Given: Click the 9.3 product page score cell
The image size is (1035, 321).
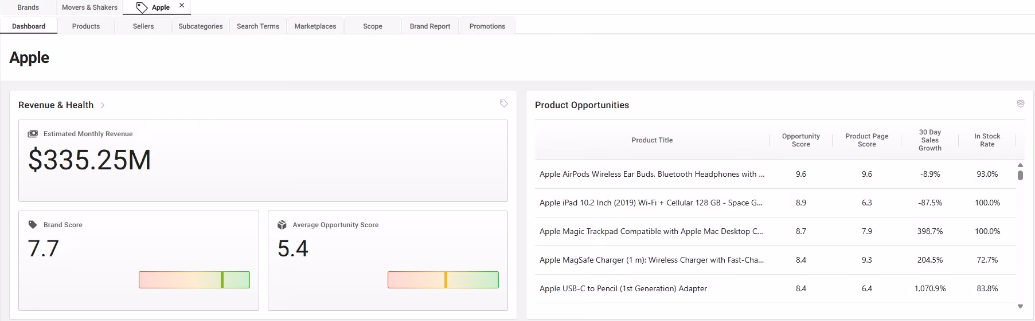Looking at the screenshot, I should [867, 260].
